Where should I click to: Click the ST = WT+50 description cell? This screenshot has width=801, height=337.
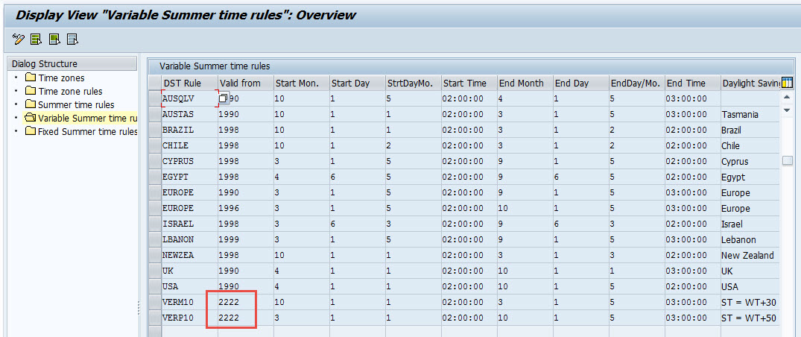pos(750,318)
